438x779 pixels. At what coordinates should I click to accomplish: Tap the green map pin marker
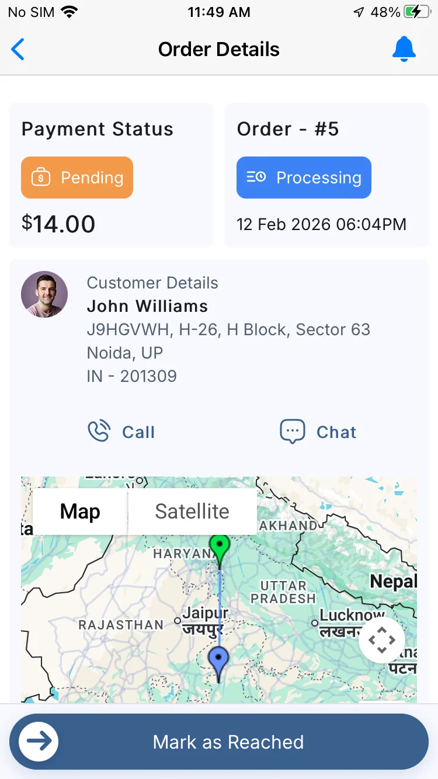point(220,549)
